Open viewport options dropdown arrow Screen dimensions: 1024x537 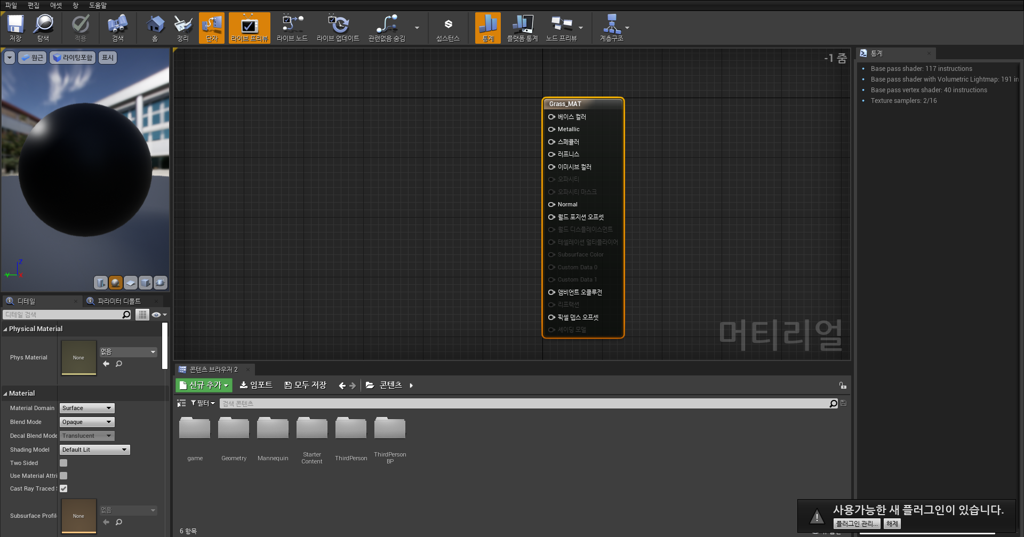point(10,58)
